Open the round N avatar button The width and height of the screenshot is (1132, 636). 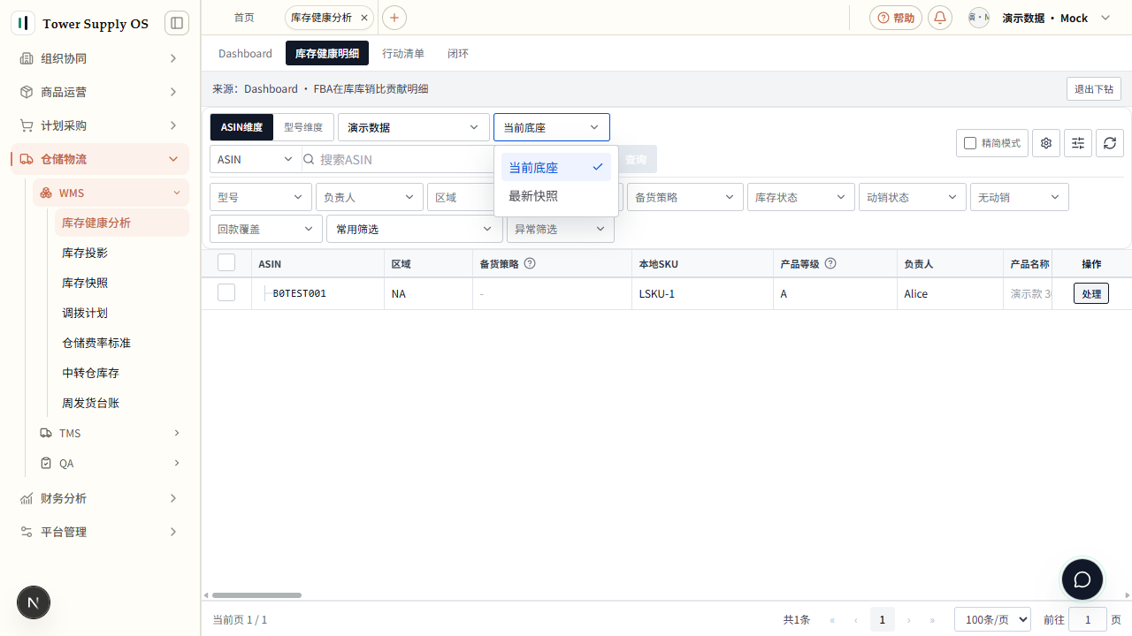point(34,602)
